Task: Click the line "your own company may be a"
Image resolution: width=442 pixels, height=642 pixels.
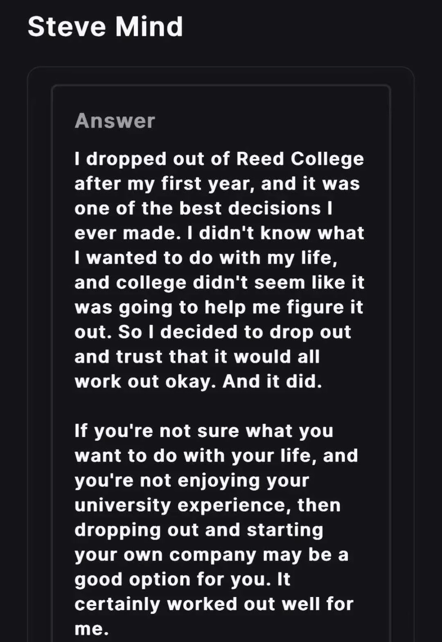Action: (x=212, y=554)
